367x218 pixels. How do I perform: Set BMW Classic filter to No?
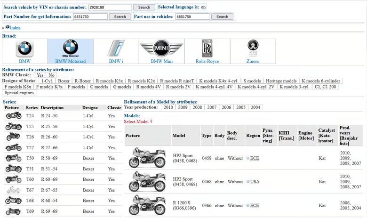(x=51, y=75)
